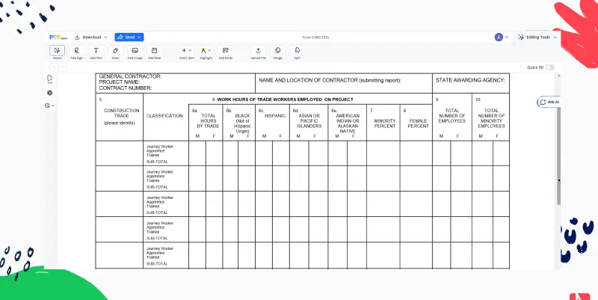Click the document title Form CHRO 257a
598x300 pixels.
click(315, 37)
